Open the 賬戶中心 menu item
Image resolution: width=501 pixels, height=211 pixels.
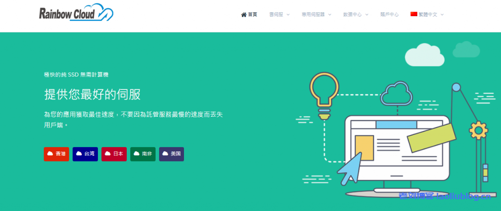click(389, 15)
